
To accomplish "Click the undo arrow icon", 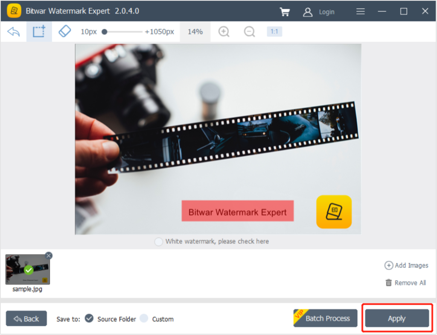I will point(13,31).
